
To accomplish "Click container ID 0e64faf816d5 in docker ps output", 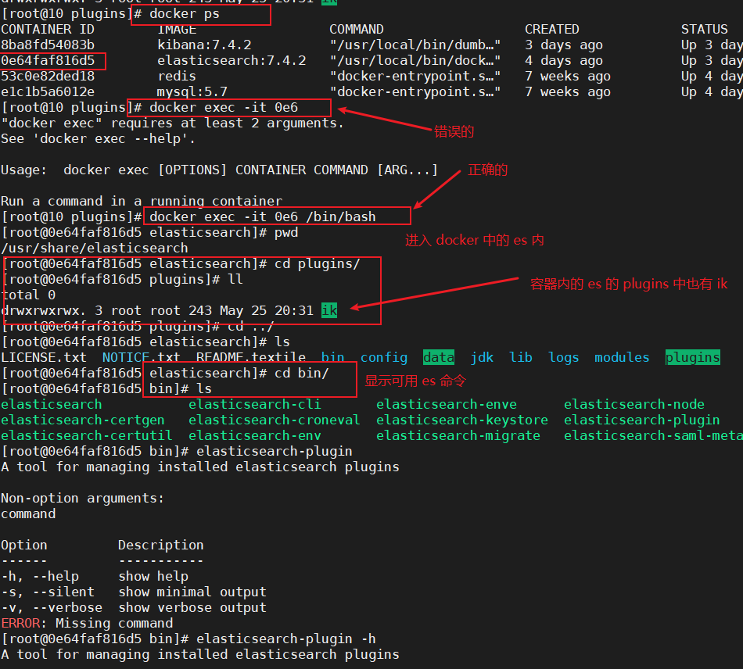I will coord(48,61).
